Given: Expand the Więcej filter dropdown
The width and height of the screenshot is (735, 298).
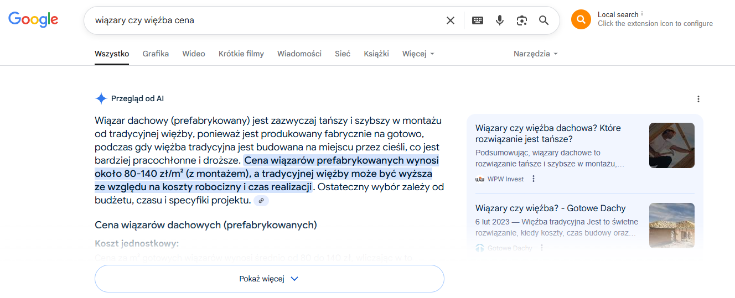Looking at the screenshot, I should click(x=418, y=54).
